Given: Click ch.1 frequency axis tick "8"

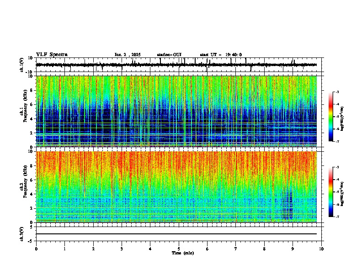Looking at the screenshot, I should click(x=32, y=90).
